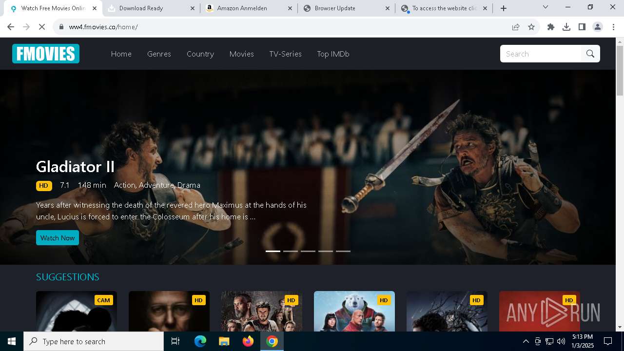Screen dimensions: 624x351
Task: Open the Chrome profile avatar
Action: (x=598, y=27)
